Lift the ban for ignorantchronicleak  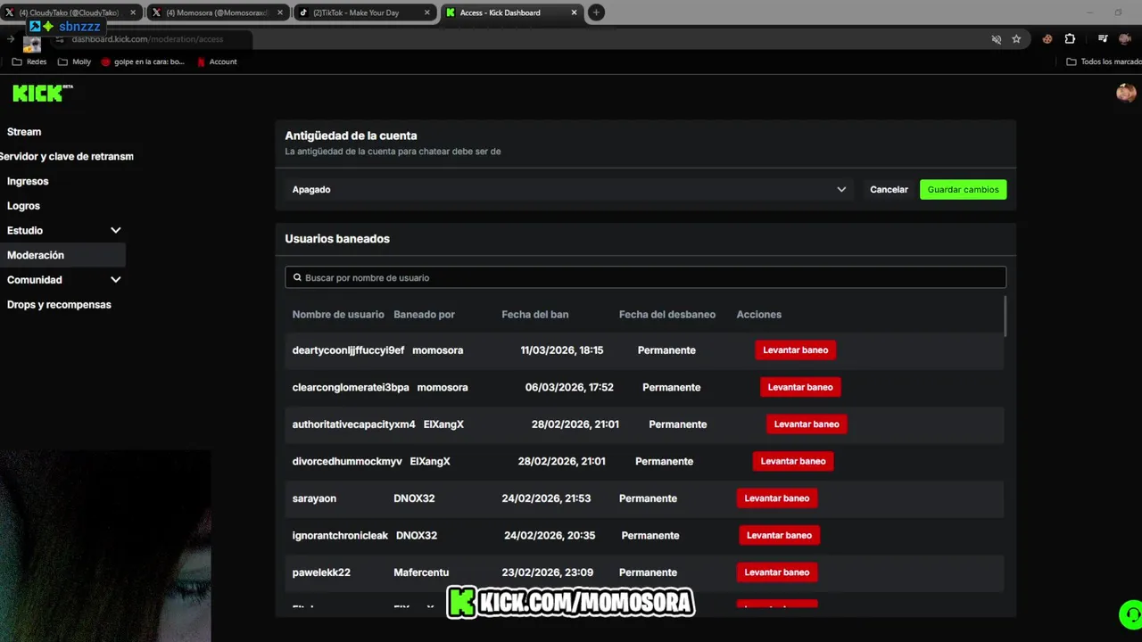(x=779, y=535)
